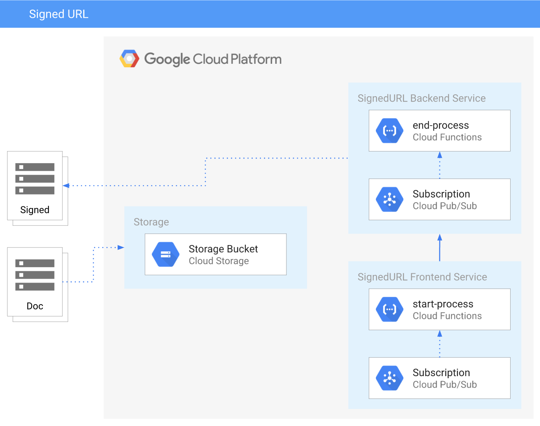Click the 'Storage' group label
The width and height of the screenshot is (540, 426).
tap(151, 222)
